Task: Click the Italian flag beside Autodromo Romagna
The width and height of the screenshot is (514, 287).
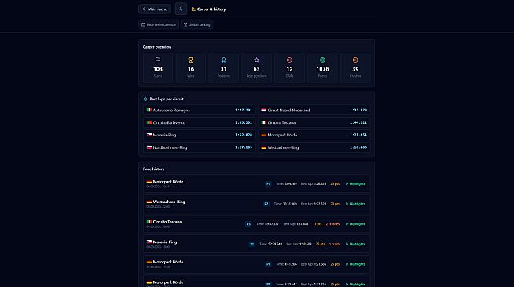Action: pyautogui.click(x=149, y=110)
